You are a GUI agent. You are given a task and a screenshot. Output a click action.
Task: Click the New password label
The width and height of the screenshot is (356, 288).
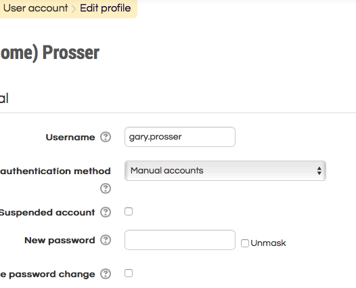60,241
